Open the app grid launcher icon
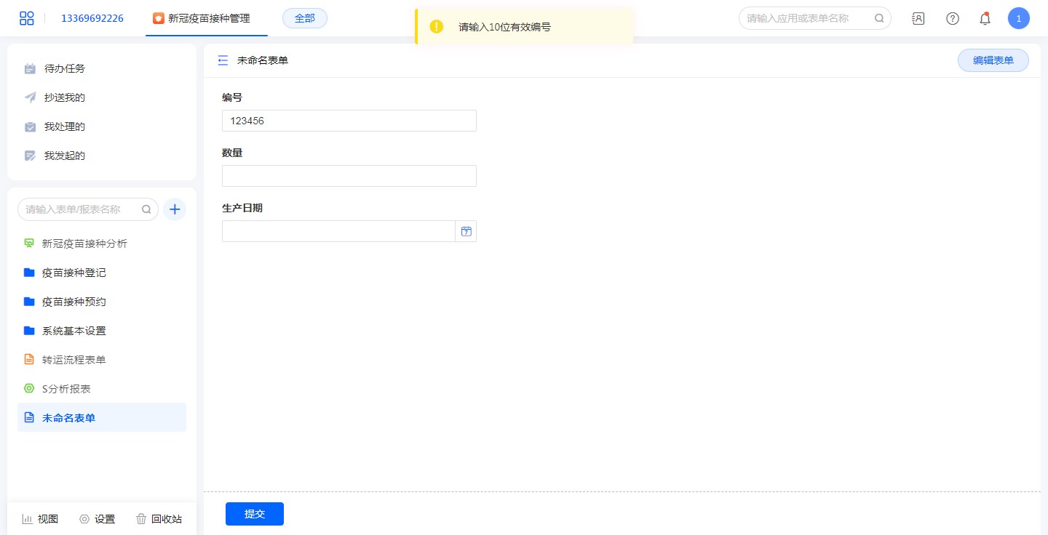 [x=27, y=18]
